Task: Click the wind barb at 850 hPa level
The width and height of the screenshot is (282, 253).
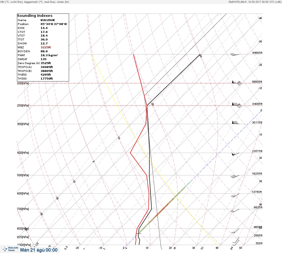Action: pyautogui.click(x=235, y=231)
